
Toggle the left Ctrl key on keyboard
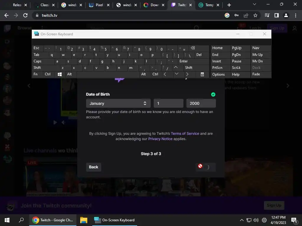point(49,74)
